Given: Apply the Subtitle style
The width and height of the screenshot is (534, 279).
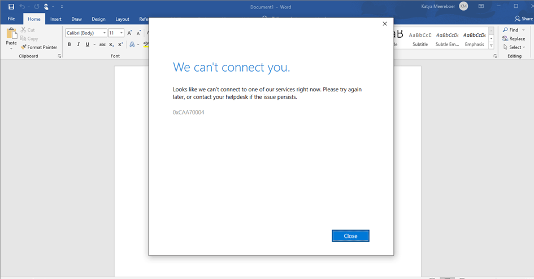Looking at the screenshot, I should tap(420, 39).
